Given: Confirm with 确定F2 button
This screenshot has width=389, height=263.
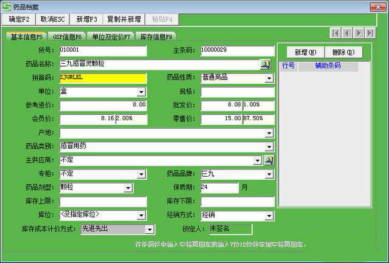Looking at the screenshot, I should point(19,19).
